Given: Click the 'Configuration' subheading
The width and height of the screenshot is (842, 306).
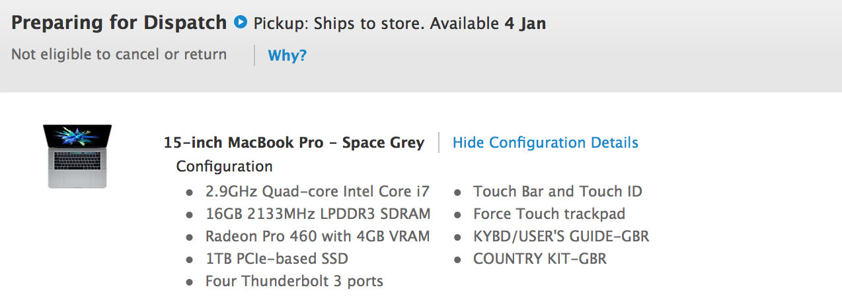Looking at the screenshot, I should click(224, 166).
